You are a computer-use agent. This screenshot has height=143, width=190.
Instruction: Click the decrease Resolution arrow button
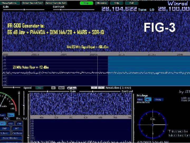tap(94, 88)
